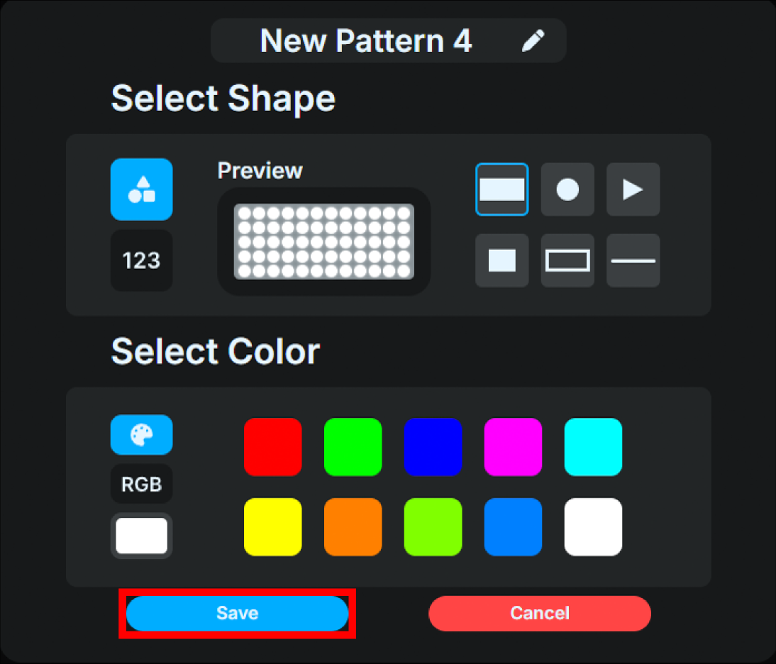Image resolution: width=776 pixels, height=664 pixels.
Task: Select the small square shape
Action: 502,260
